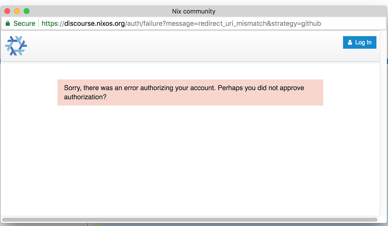Click the green zoom traffic light button

click(x=27, y=11)
